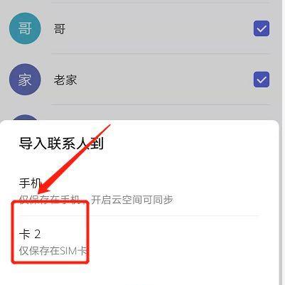This screenshot has width=285, height=285.
Task: Click the 仅保存在手机 subtitle under 手机
Action: (x=50, y=200)
